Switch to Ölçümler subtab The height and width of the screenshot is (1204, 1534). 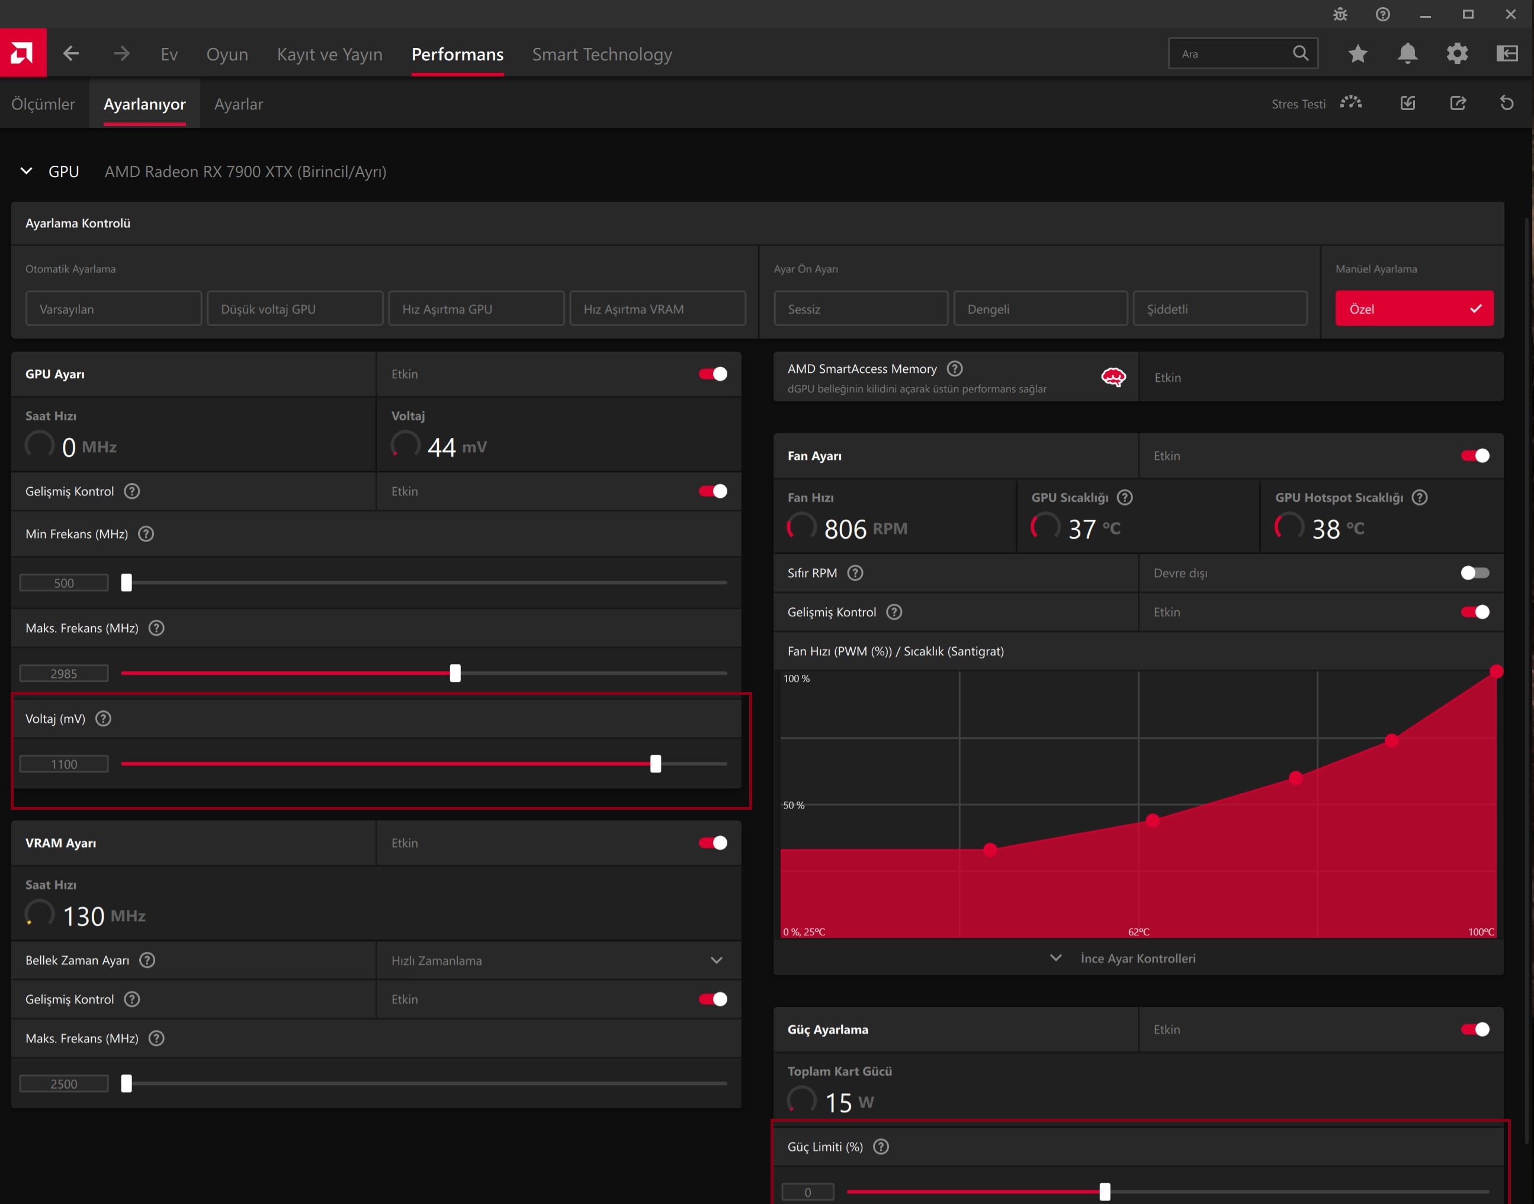pyautogui.click(x=43, y=104)
